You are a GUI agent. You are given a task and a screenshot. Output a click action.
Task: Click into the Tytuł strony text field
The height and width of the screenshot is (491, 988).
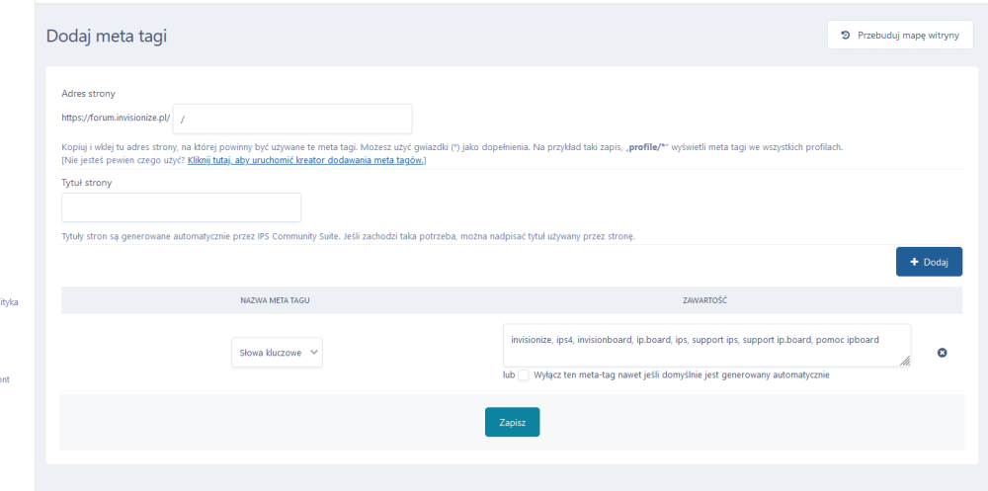pos(181,207)
